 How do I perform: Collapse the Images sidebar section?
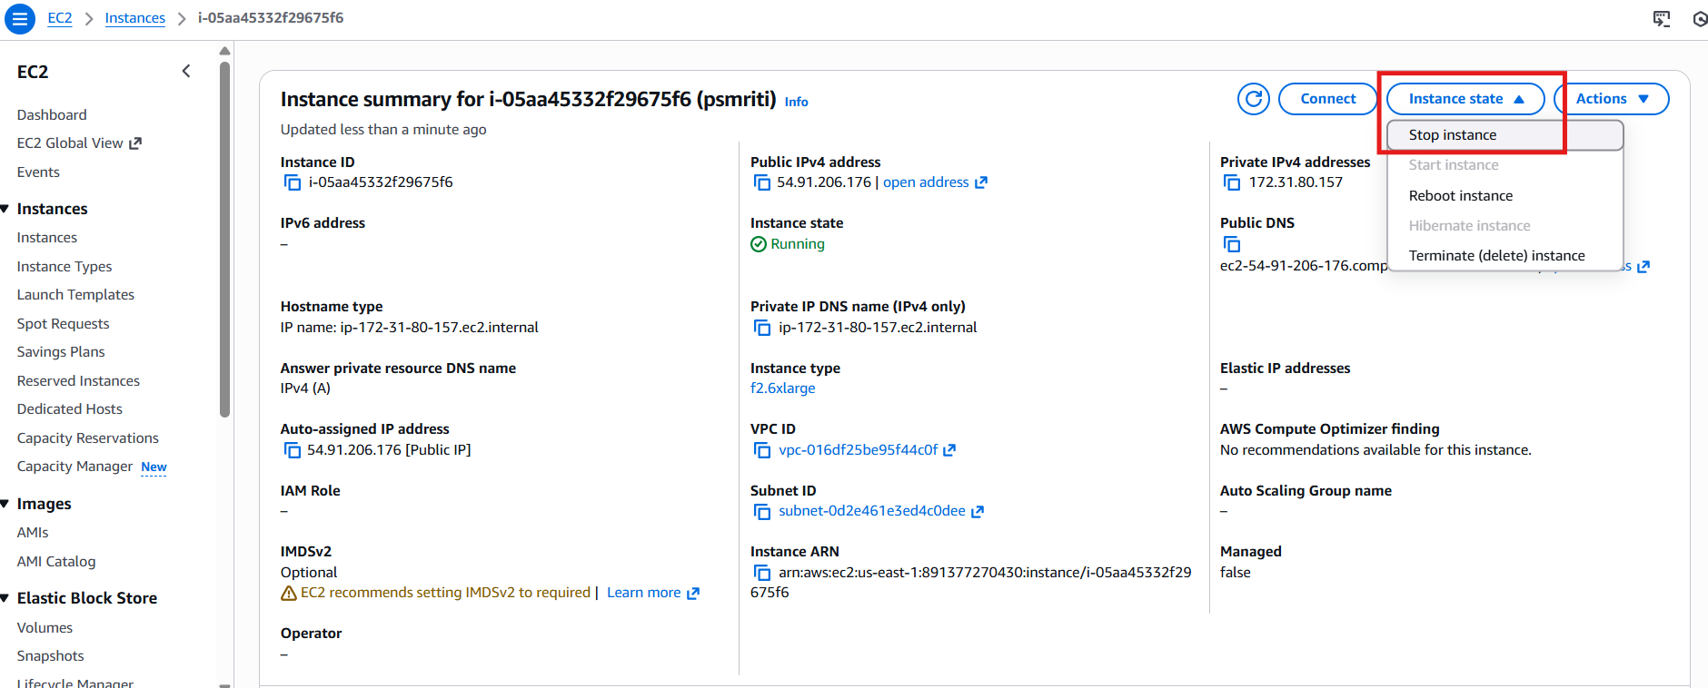coord(5,504)
